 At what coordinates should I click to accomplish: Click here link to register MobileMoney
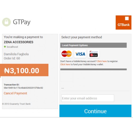click(102, 61)
